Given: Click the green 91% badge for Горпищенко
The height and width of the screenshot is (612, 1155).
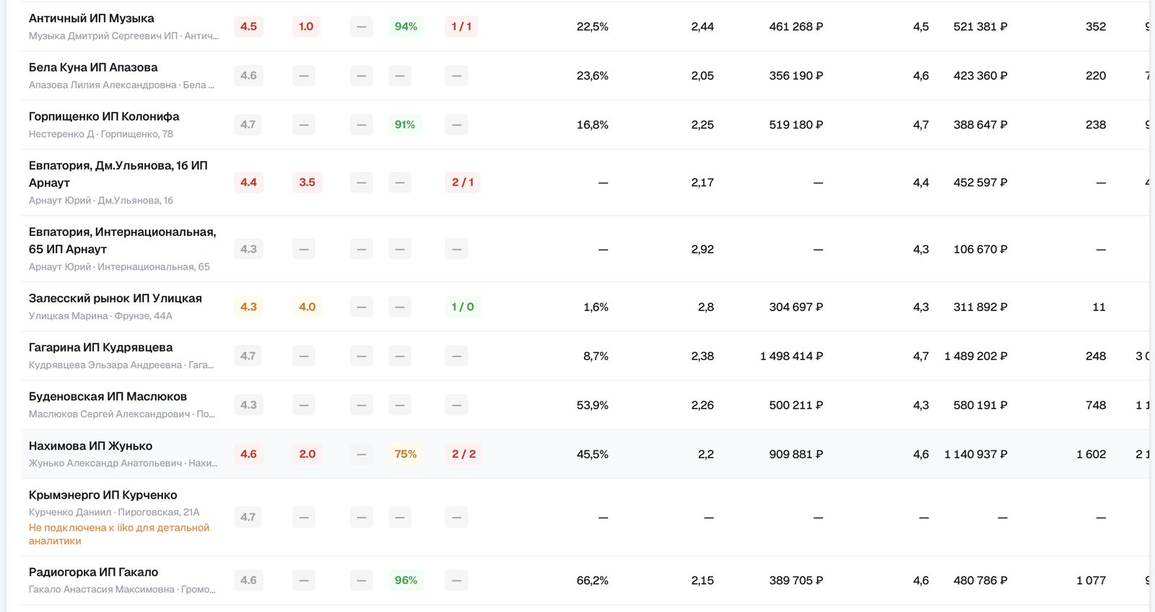Looking at the screenshot, I should tap(405, 125).
